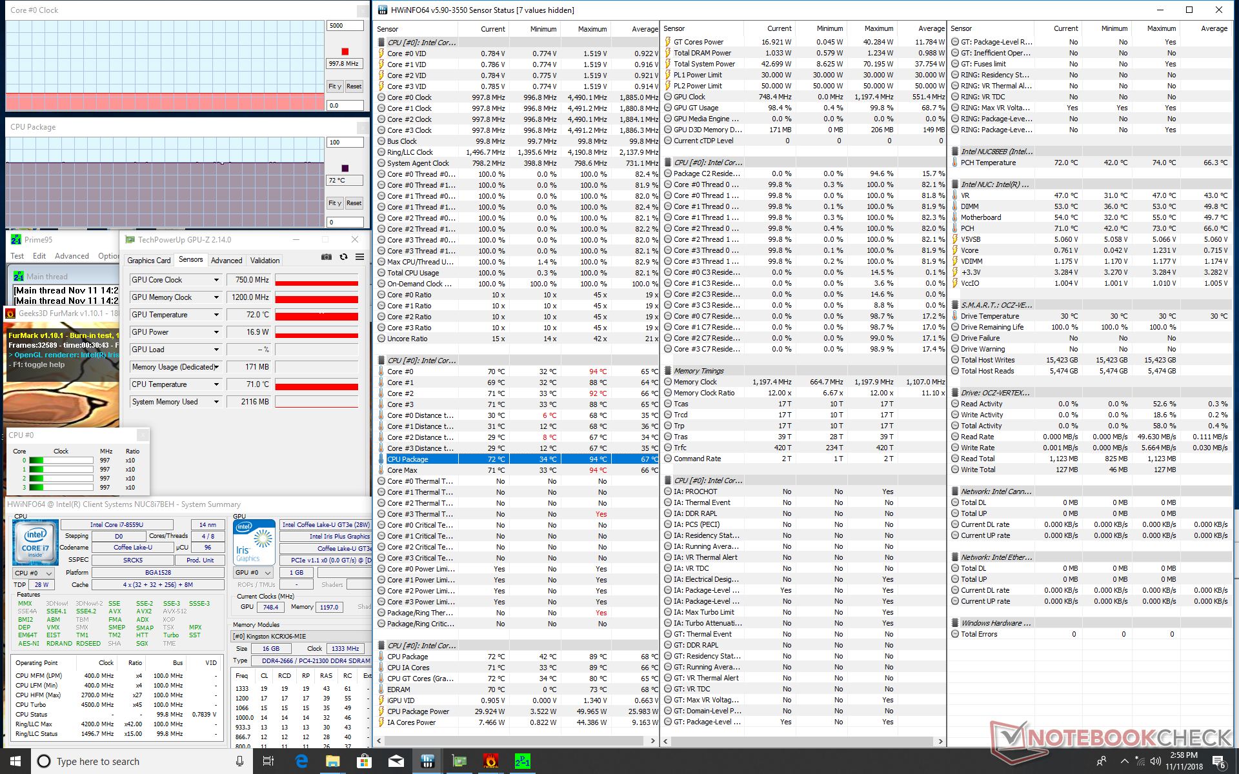Click the FurMark window title icon

tap(10, 313)
